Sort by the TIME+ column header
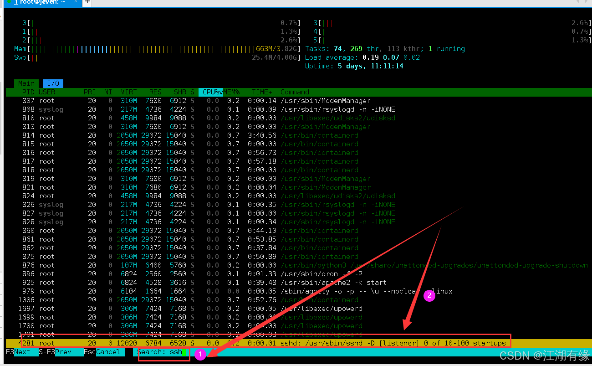The height and width of the screenshot is (366, 592). click(x=262, y=92)
